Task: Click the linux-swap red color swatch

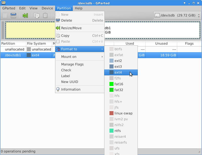Action: [111, 113]
